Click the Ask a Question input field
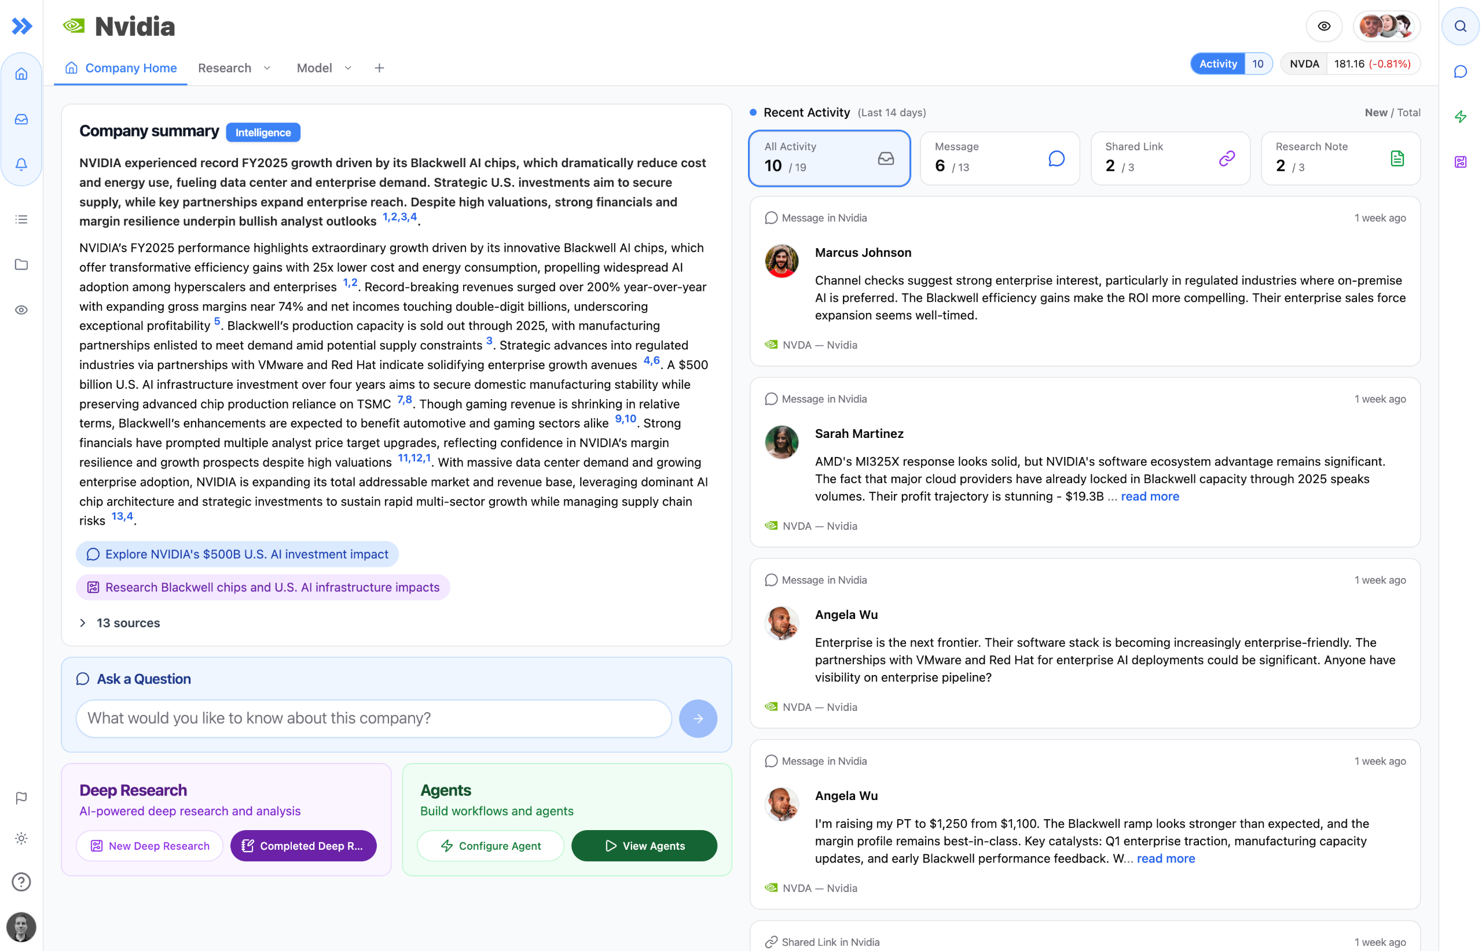The image size is (1482, 951). (373, 718)
